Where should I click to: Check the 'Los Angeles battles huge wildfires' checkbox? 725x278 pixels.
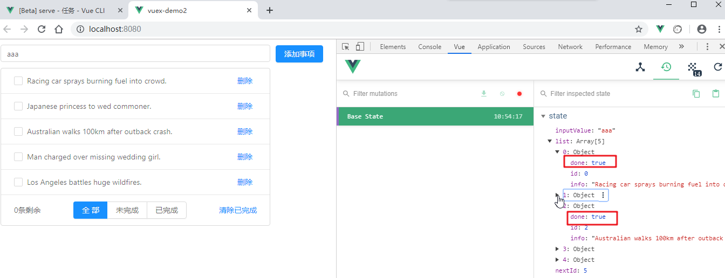18,182
